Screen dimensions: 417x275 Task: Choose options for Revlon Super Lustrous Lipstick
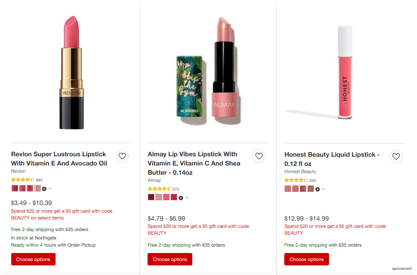click(33, 259)
